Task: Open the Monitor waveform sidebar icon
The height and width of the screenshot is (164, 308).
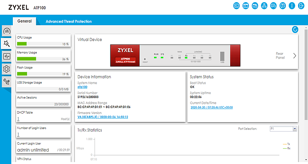Action: 7,56
